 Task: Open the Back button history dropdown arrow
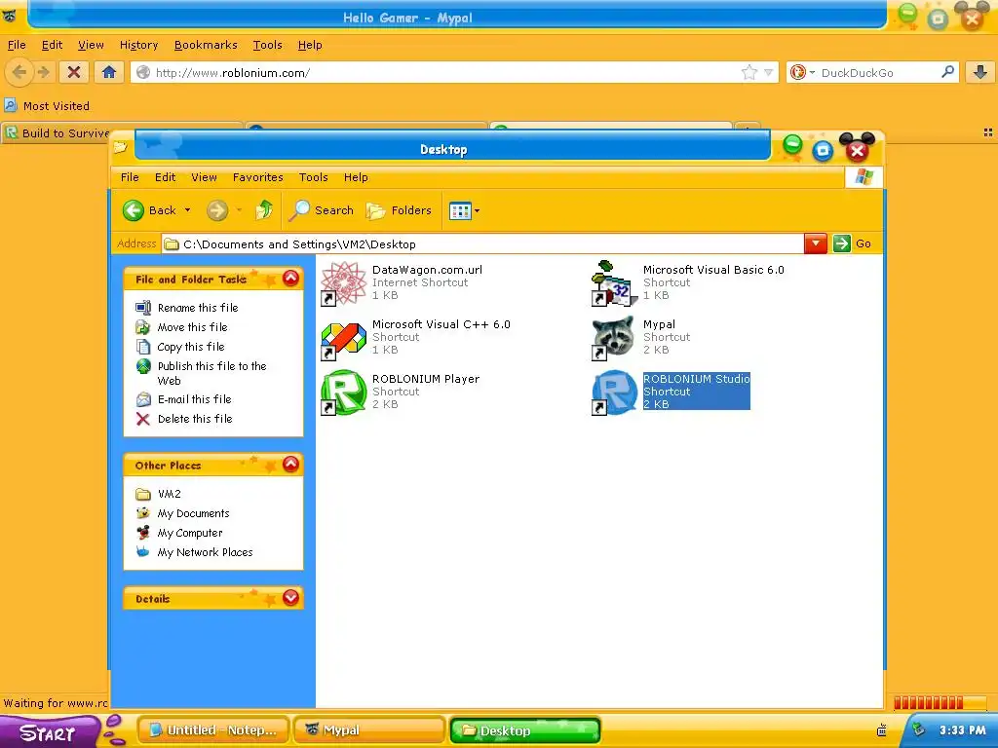click(x=188, y=210)
